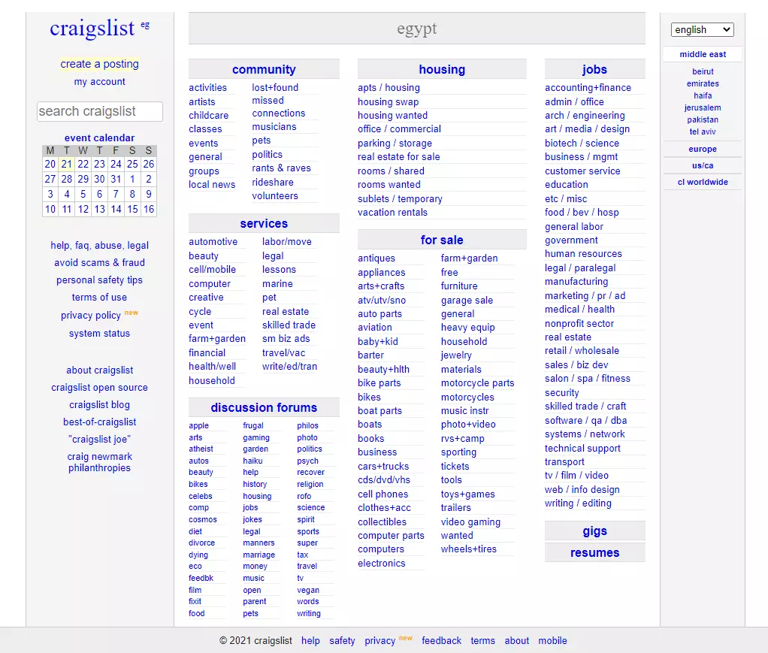Screen dimensions: 768x653
Task: Choose tel aviv in middle east list
Action: (703, 132)
